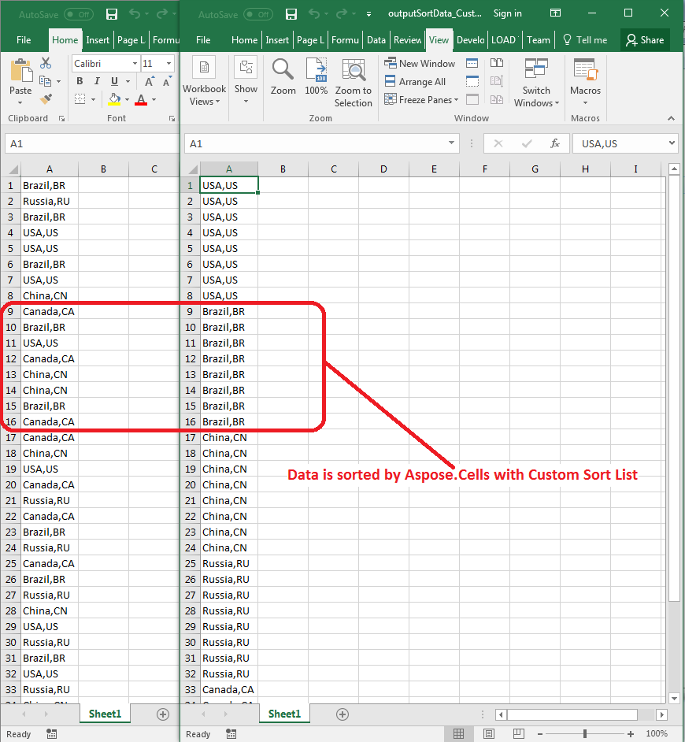
Task: Click Sign in
Action: tap(507, 13)
